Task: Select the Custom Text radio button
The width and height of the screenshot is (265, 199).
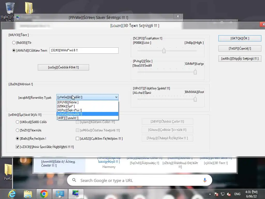Action: pyautogui.click(x=14, y=51)
